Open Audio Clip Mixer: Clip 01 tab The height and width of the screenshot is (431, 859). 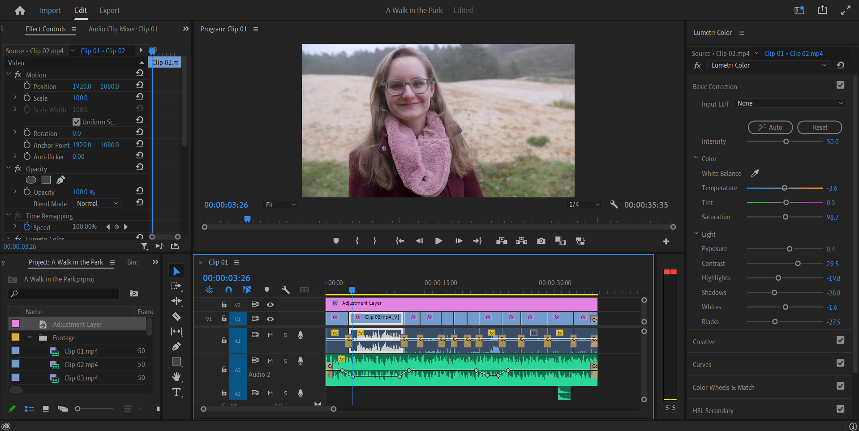[123, 29]
